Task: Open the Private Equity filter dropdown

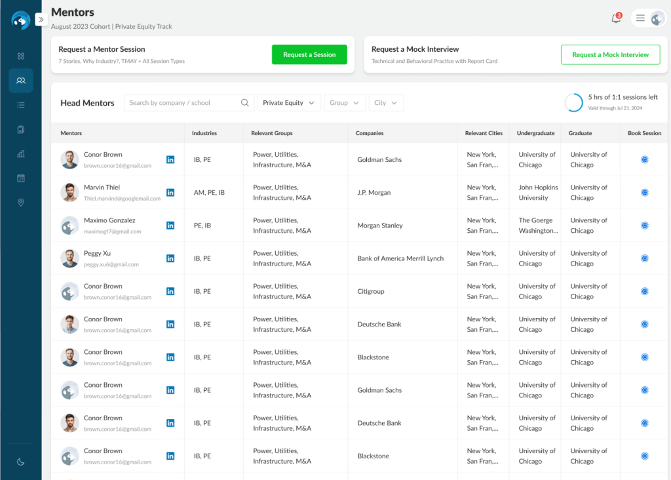Action: pyautogui.click(x=289, y=103)
